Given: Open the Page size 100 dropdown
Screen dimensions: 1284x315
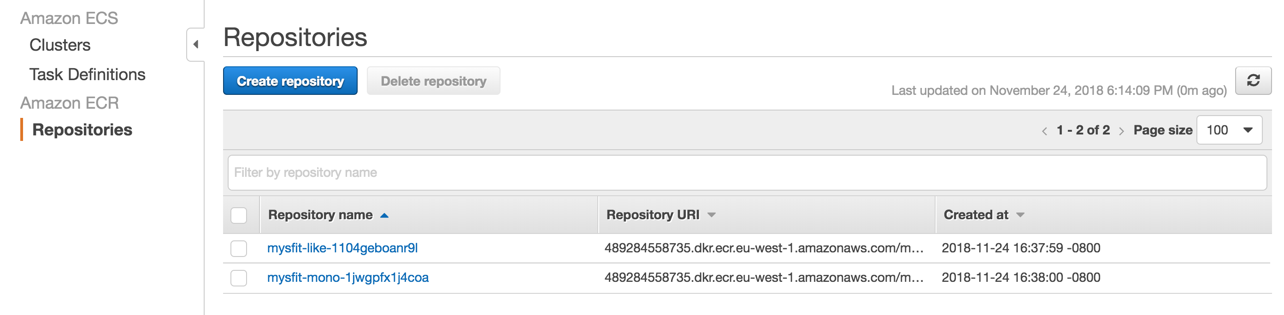Looking at the screenshot, I should tap(1229, 130).
